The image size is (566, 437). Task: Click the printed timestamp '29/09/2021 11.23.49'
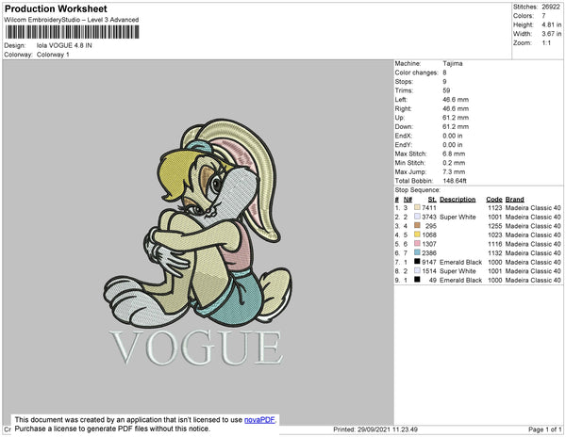[388, 429]
